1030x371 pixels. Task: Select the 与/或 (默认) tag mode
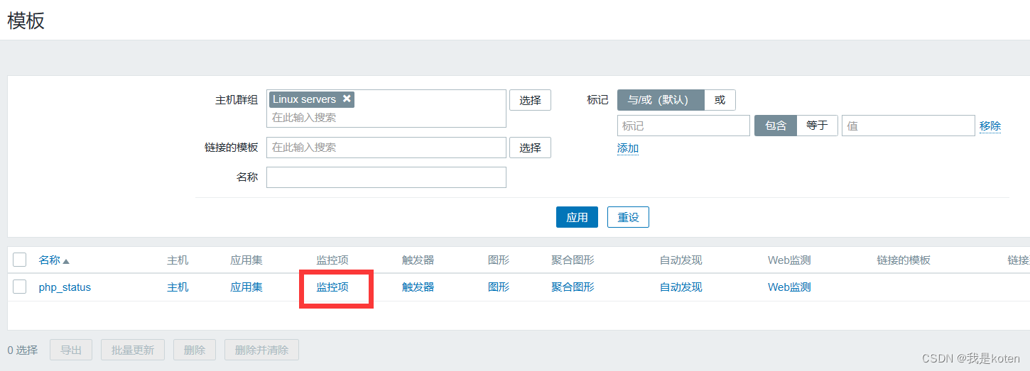(x=660, y=100)
